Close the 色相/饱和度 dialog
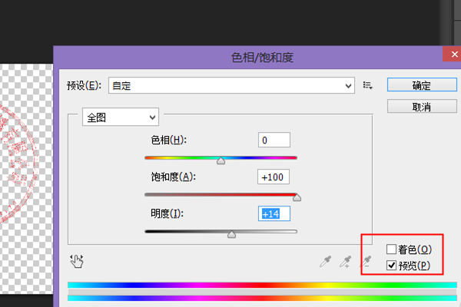The image size is (461, 307). pos(453,54)
